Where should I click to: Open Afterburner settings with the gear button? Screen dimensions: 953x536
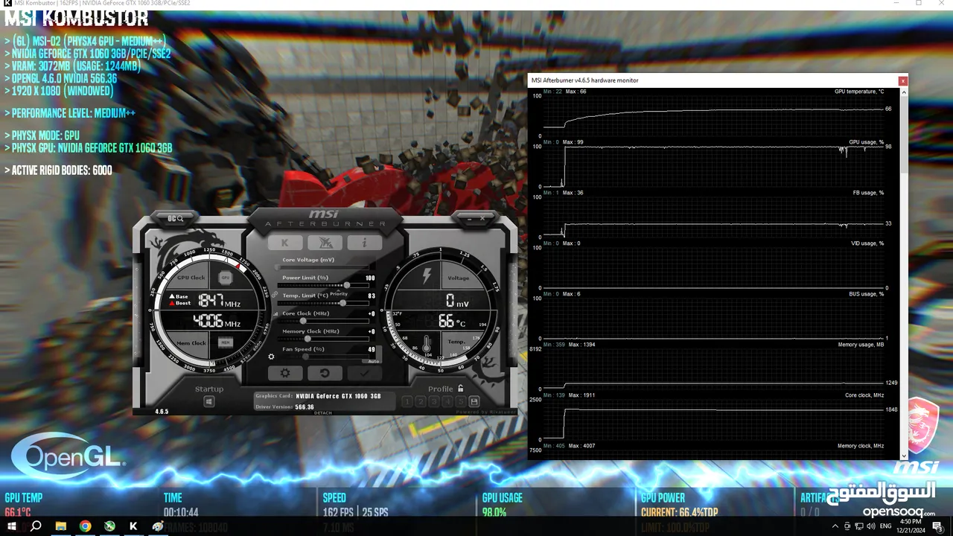tap(285, 373)
